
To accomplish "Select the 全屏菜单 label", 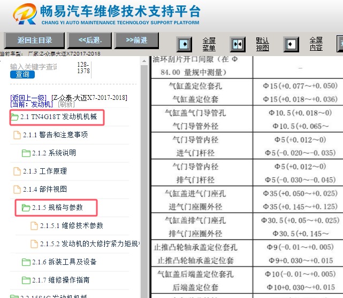I will [209, 44].
